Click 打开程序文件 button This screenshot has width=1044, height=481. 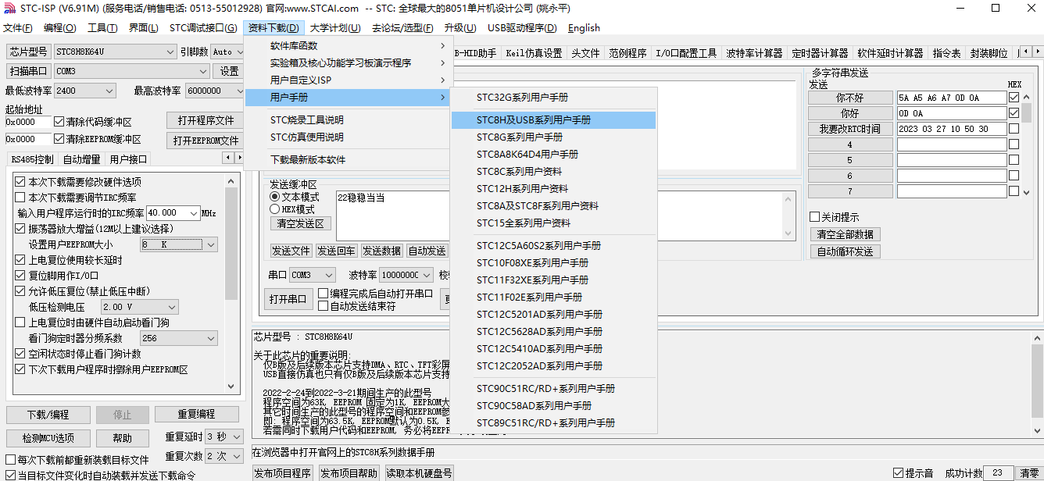tap(206, 121)
